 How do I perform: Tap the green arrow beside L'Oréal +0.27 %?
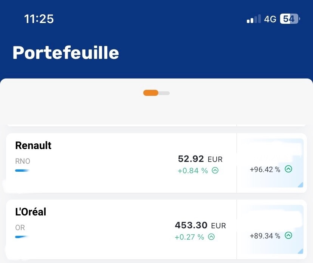click(x=211, y=237)
